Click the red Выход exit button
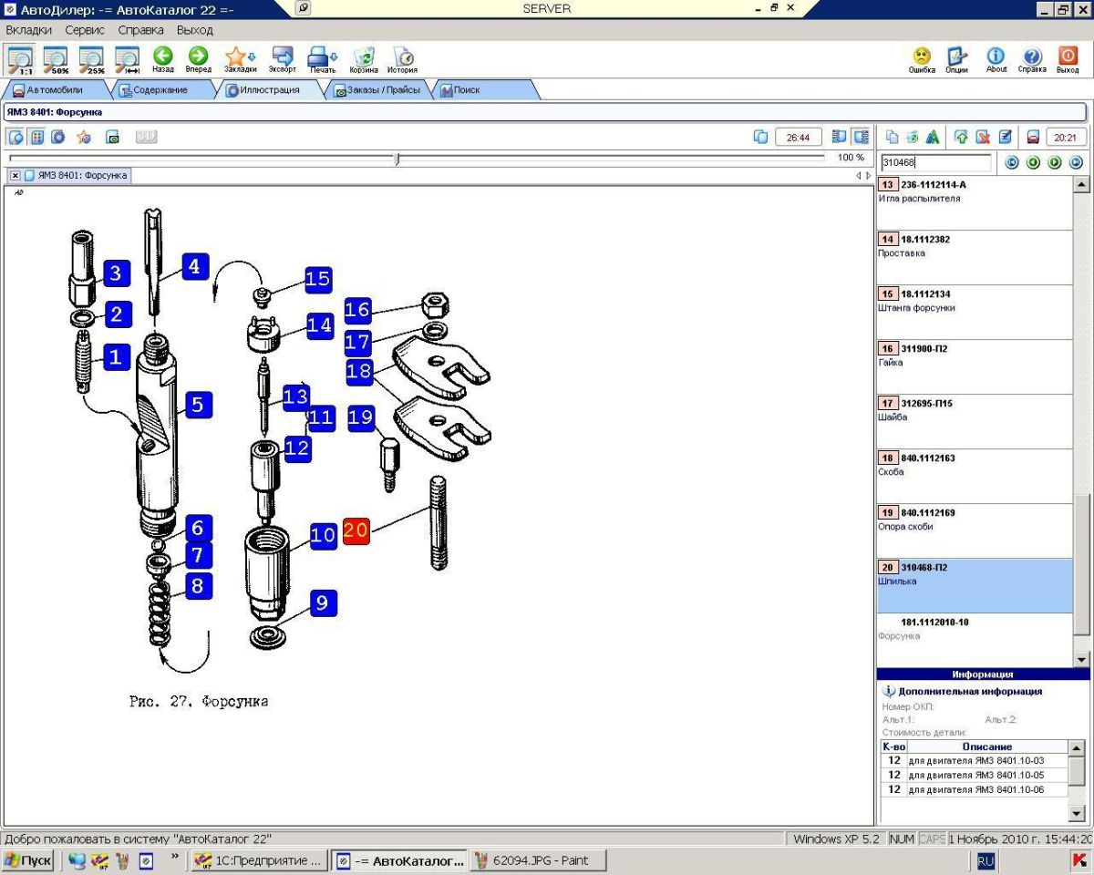Screen dimensions: 1094x875 (1068, 60)
